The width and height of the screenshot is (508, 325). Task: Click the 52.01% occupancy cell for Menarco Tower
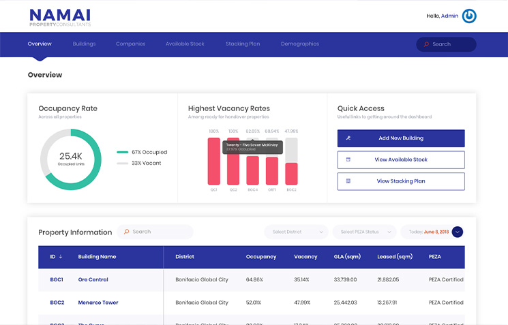tap(254, 303)
